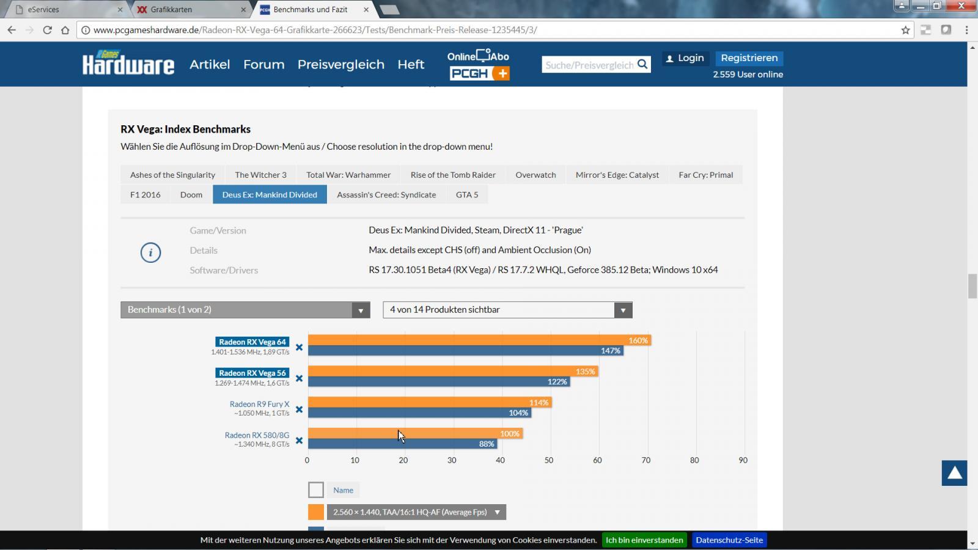Focus the Suche/Preisvergleich search field
The width and height of the screenshot is (978, 550).
pyautogui.click(x=589, y=65)
